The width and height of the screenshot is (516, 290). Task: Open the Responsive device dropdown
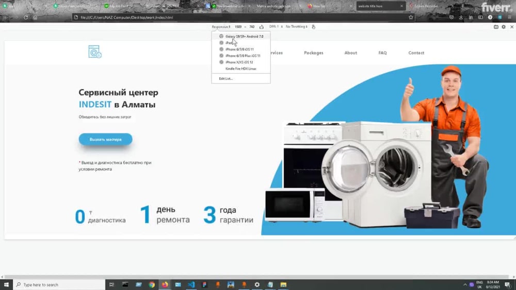[x=221, y=27]
